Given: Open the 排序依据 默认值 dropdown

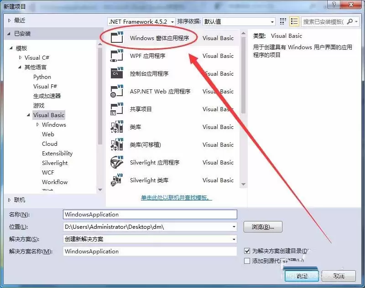Looking at the screenshot, I should click(x=238, y=21).
